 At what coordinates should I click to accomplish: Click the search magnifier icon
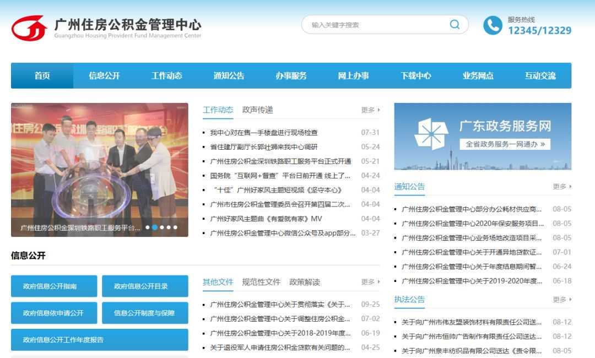pos(454,24)
